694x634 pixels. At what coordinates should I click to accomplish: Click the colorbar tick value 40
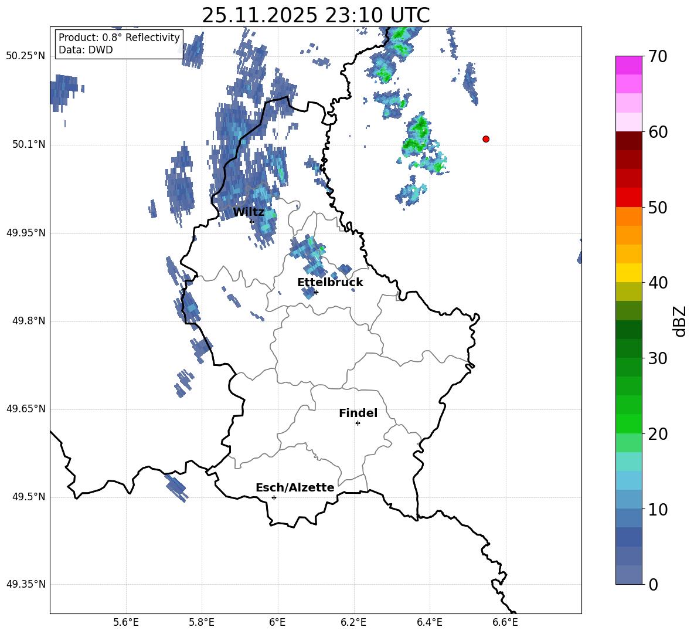point(658,283)
